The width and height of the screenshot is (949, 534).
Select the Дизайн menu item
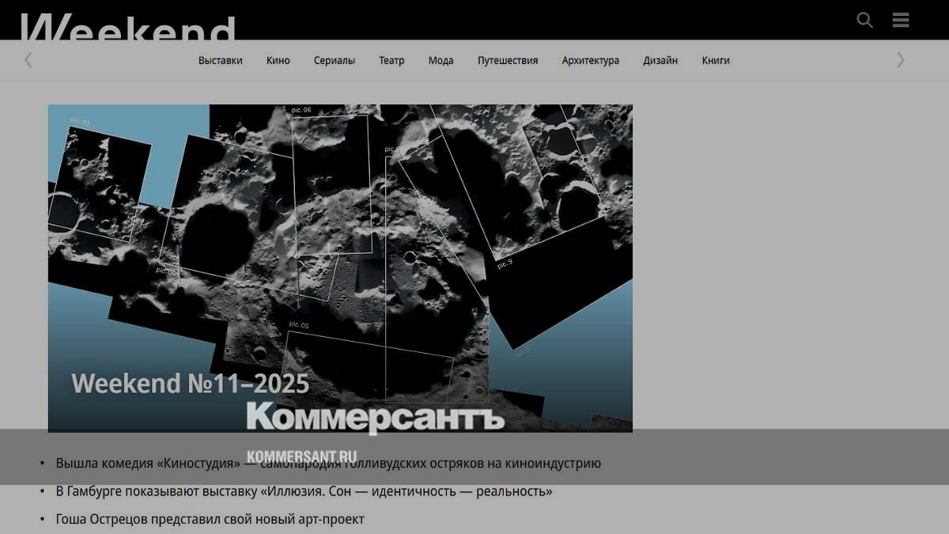660,60
